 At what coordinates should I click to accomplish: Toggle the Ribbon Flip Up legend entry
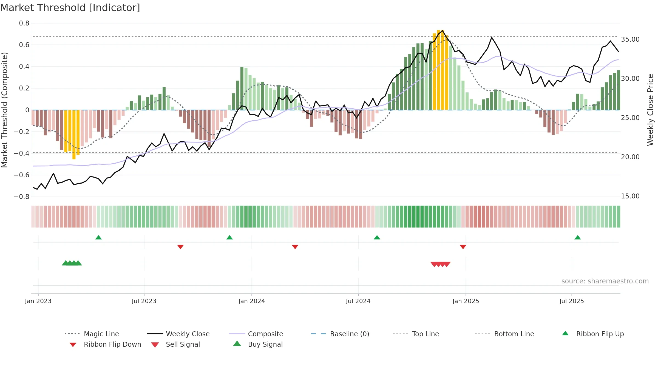tap(593, 334)
